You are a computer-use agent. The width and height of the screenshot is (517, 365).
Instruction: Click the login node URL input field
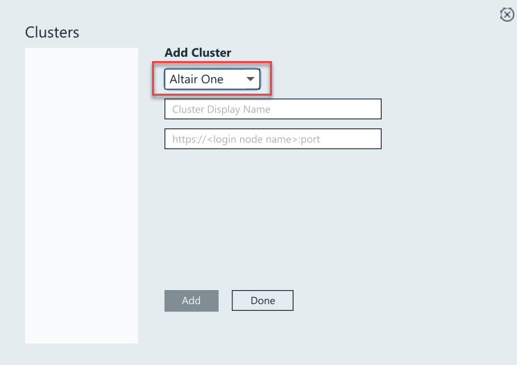(273, 139)
